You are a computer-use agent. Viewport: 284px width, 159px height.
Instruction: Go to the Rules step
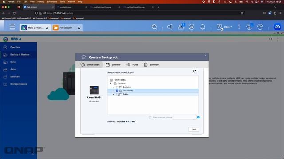coord(132,65)
